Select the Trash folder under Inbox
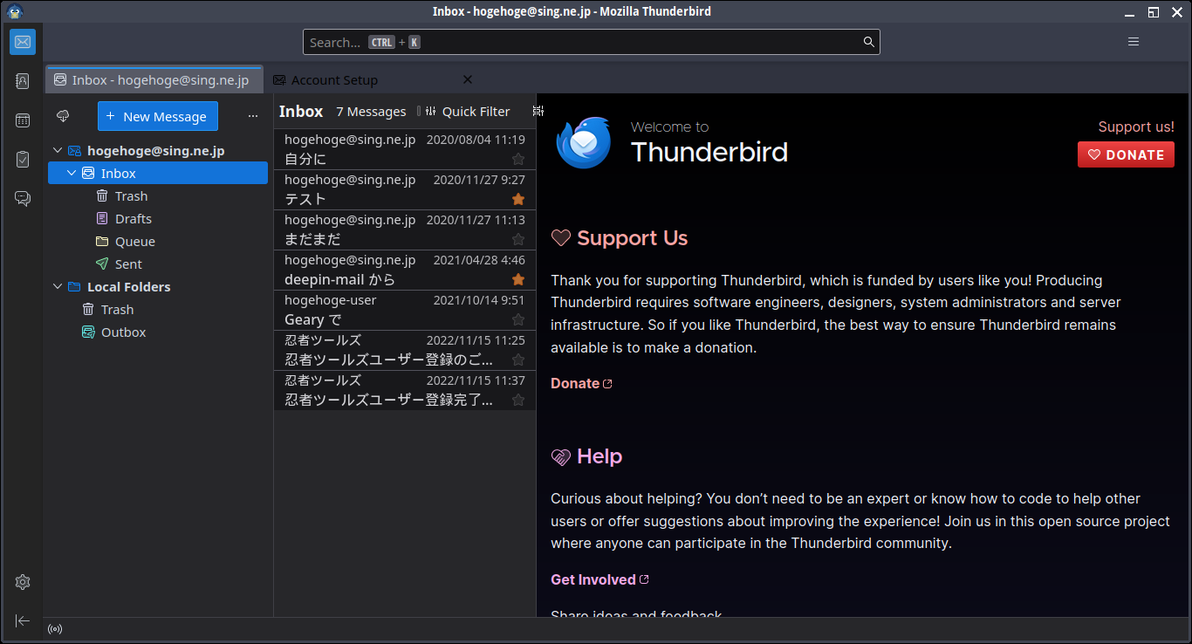 (158, 196)
